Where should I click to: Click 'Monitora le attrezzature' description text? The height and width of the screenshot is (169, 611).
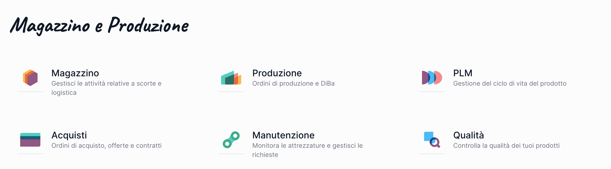307,146
